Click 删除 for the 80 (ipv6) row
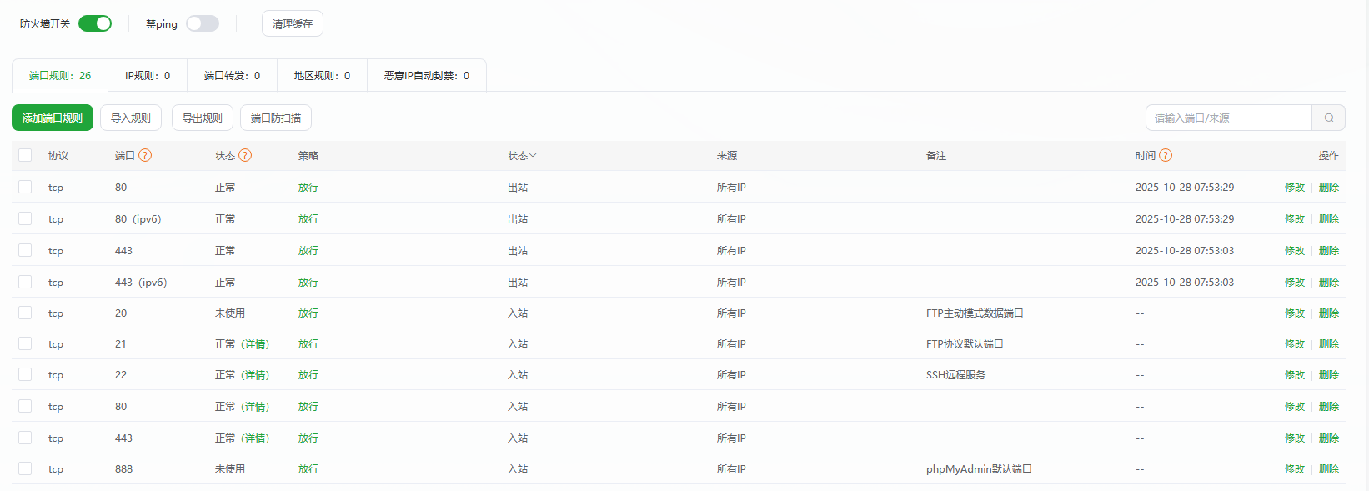This screenshot has height=491, width=1369. [1329, 219]
